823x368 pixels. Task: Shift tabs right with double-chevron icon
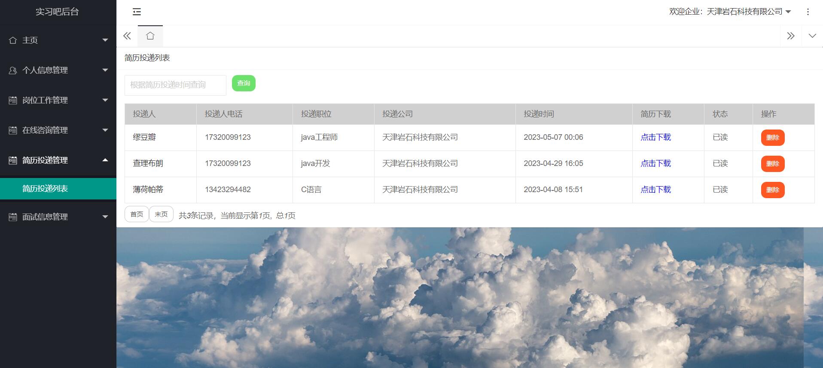(791, 36)
